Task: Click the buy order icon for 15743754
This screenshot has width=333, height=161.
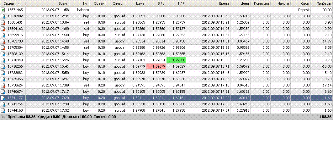Action: click(3, 104)
